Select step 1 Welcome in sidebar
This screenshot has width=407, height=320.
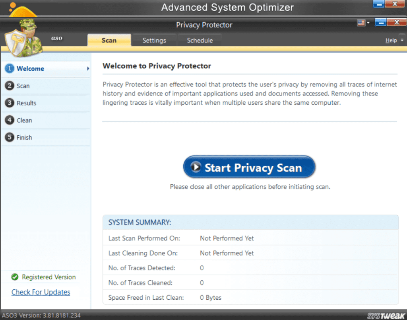point(46,68)
